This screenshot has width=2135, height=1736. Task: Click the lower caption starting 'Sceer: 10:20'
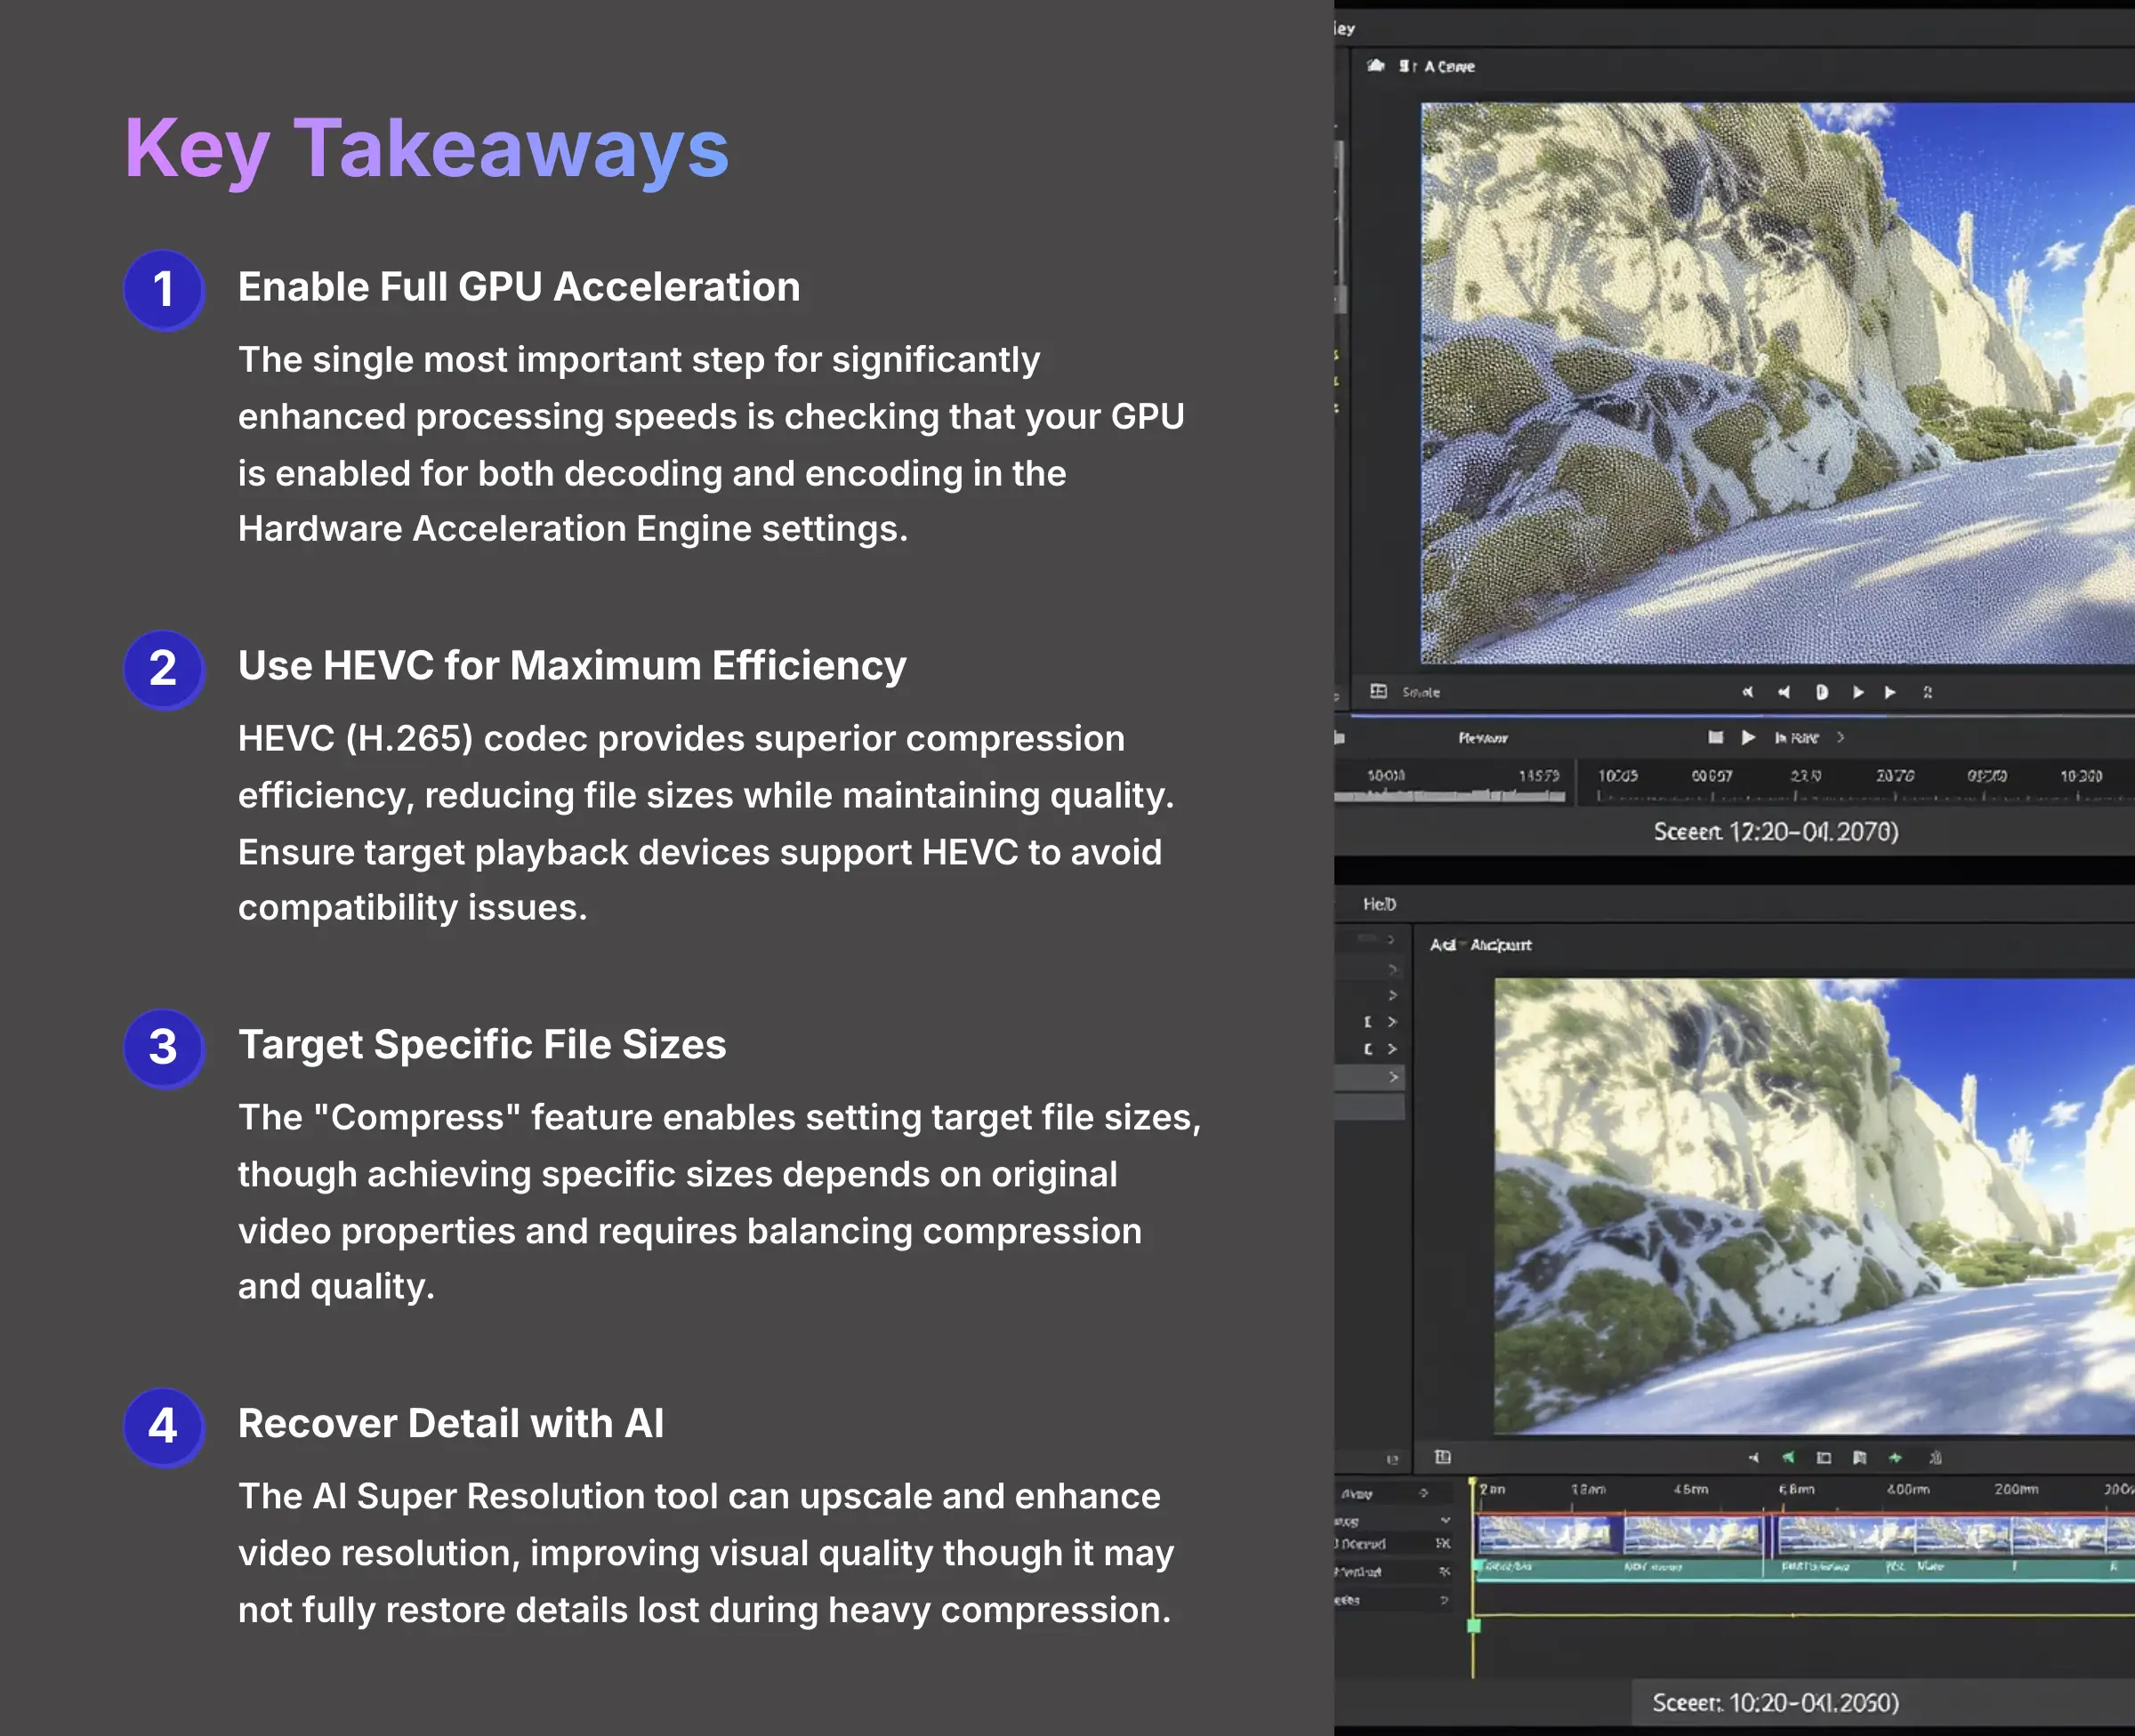click(1775, 1702)
